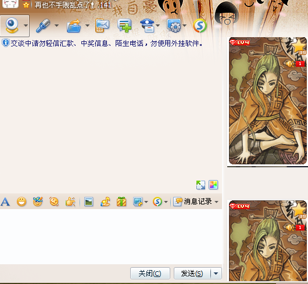Click LV4 badge on lower card
The width and height of the screenshot is (308, 284).
[239, 206]
